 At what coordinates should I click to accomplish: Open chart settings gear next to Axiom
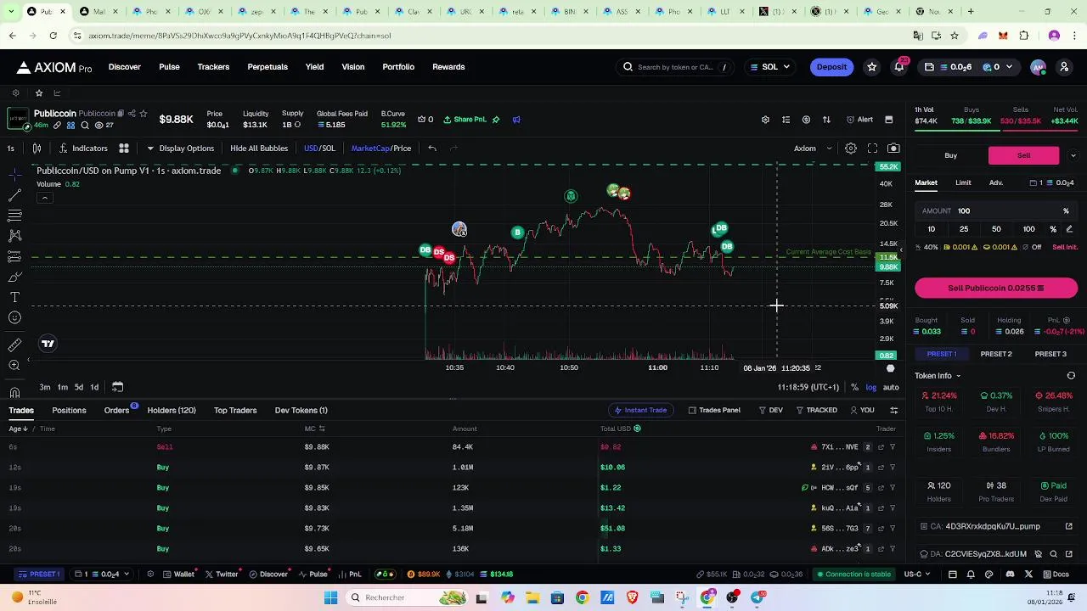850,148
